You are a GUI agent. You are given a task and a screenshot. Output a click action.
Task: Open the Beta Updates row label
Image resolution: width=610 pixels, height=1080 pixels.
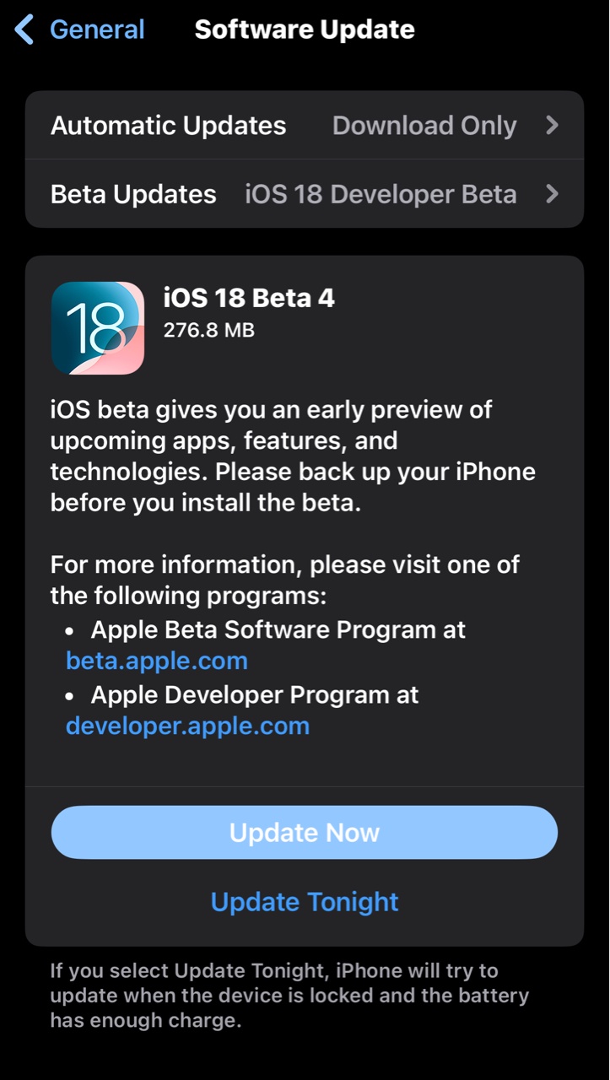pos(133,194)
